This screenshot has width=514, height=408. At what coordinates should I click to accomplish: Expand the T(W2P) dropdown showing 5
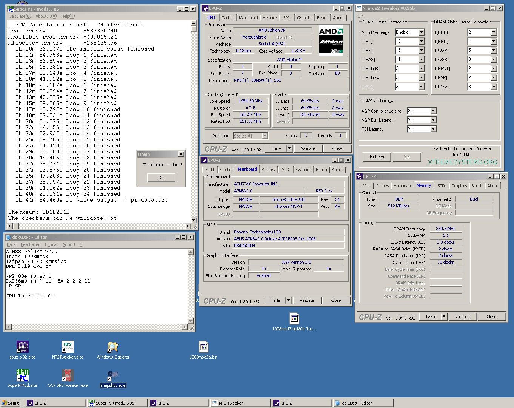[494, 50]
